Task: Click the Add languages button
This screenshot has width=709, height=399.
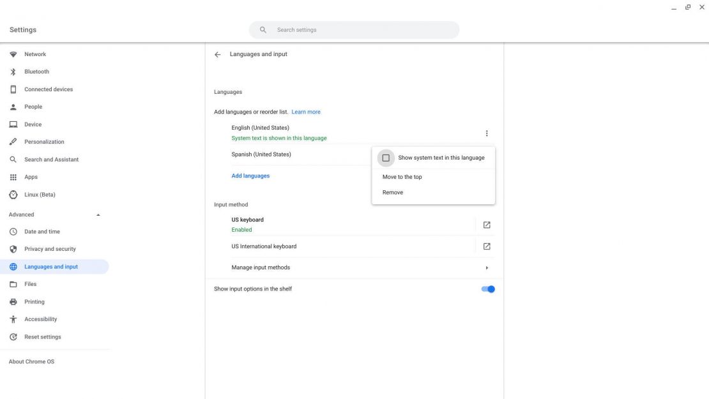Action: (250, 175)
